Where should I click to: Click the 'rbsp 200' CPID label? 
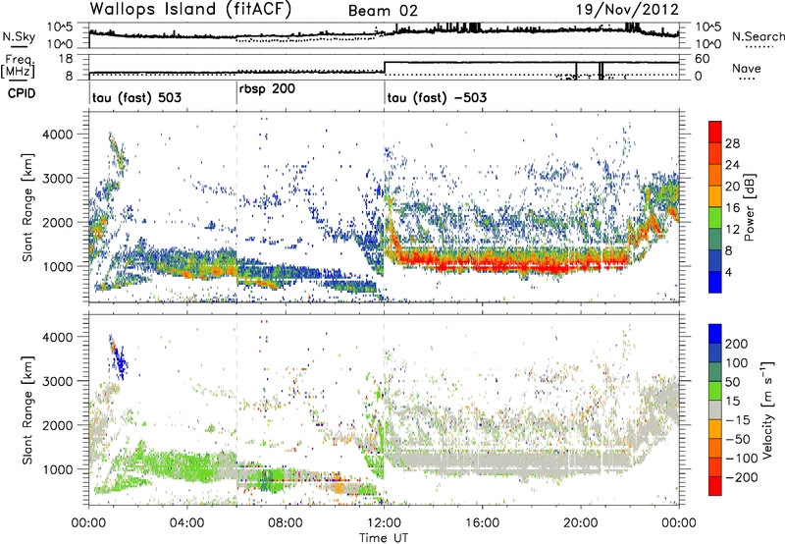[x=267, y=89]
